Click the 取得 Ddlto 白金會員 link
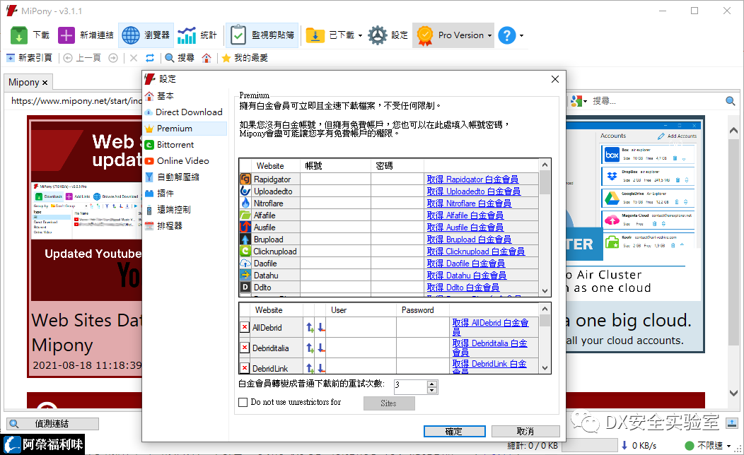The image size is (744, 455). pyautogui.click(x=463, y=288)
